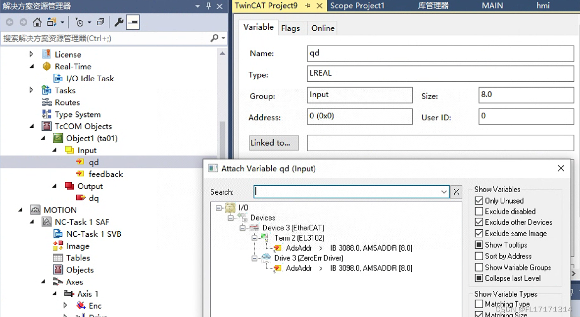
Task: Collapse the Real-Time tree node
Action: [32, 66]
